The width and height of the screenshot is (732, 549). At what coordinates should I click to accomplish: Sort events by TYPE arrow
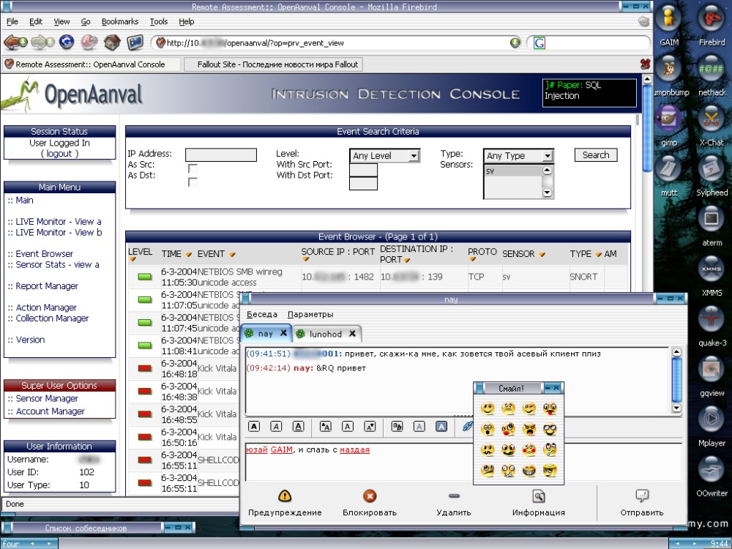tap(598, 255)
